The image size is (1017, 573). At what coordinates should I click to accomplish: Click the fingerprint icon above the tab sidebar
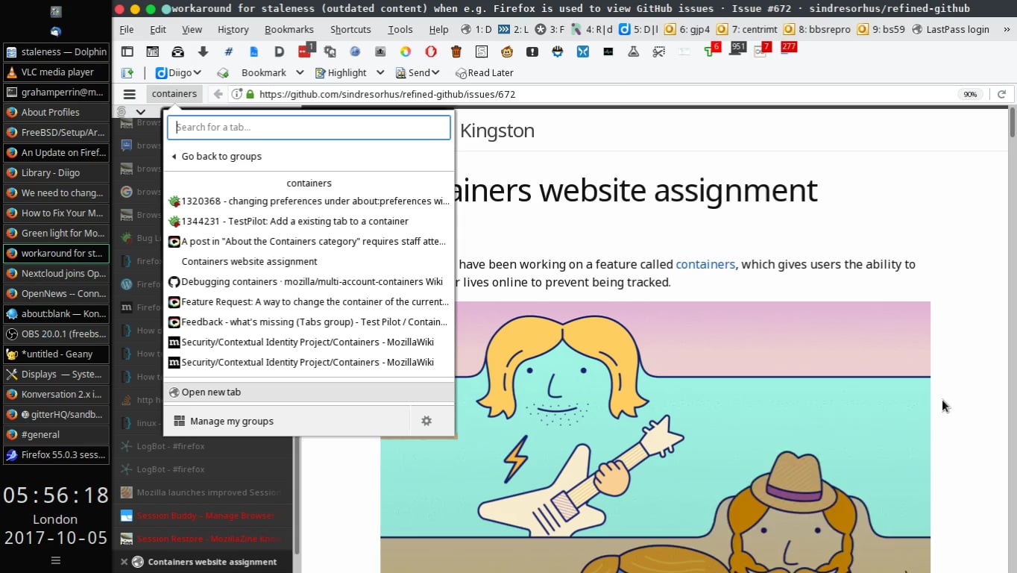(x=122, y=112)
